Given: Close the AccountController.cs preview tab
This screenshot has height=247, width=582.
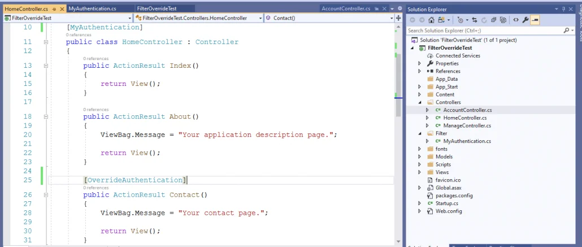Looking at the screenshot, I should [385, 8].
